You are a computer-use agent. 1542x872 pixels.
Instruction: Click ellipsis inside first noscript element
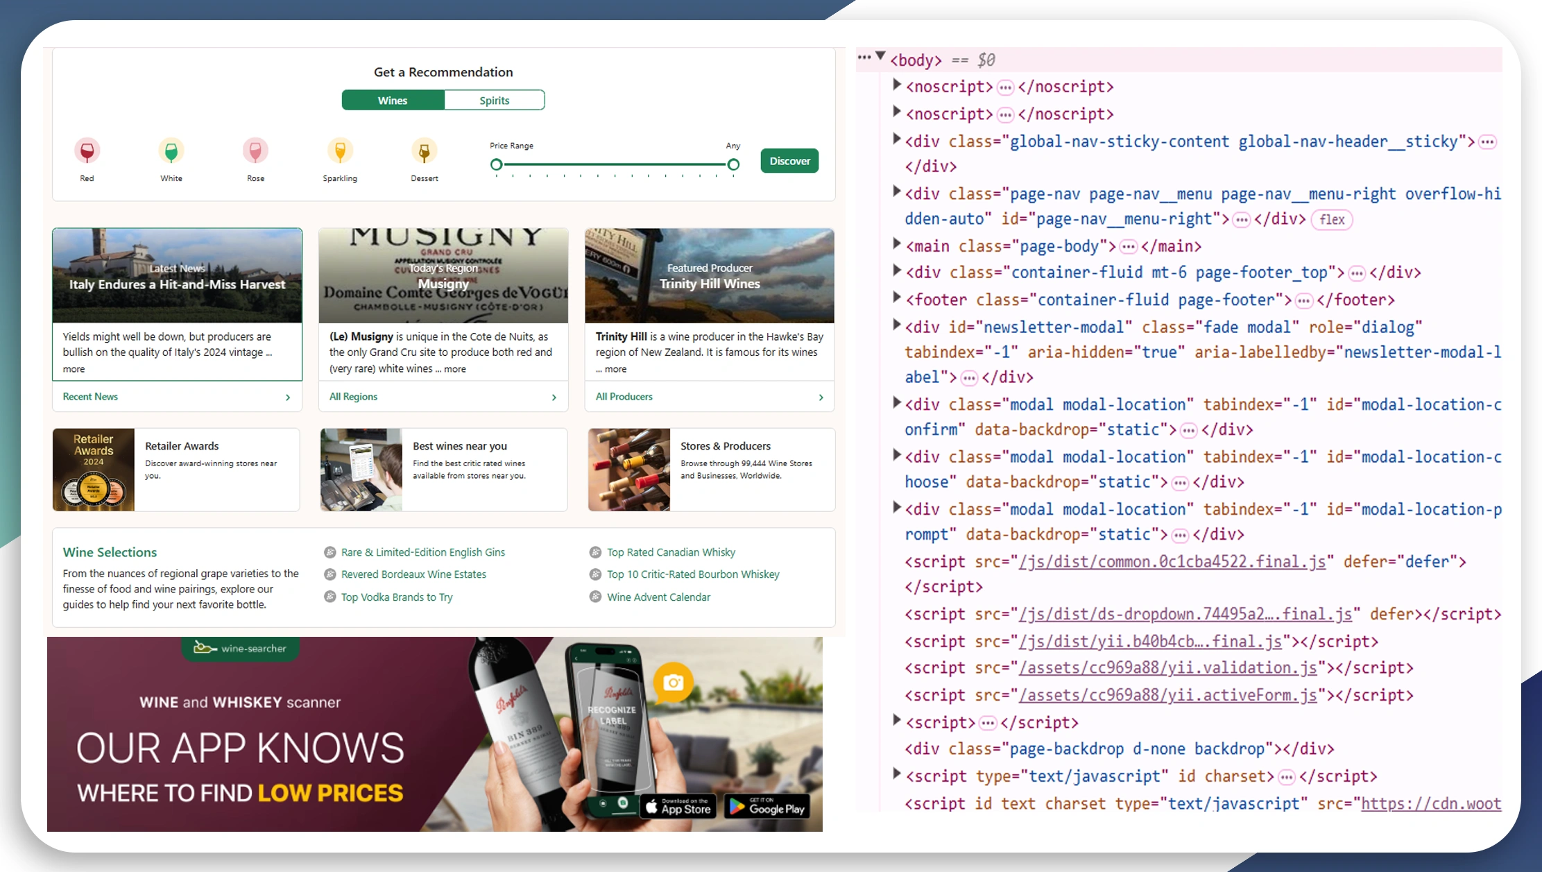click(1005, 87)
